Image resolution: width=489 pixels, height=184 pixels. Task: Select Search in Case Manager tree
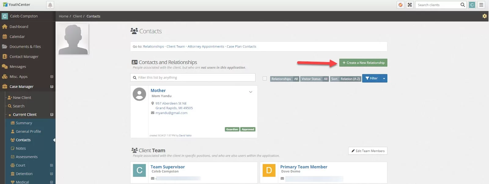[19, 106]
